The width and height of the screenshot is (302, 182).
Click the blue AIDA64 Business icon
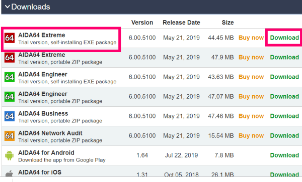coord(10,116)
